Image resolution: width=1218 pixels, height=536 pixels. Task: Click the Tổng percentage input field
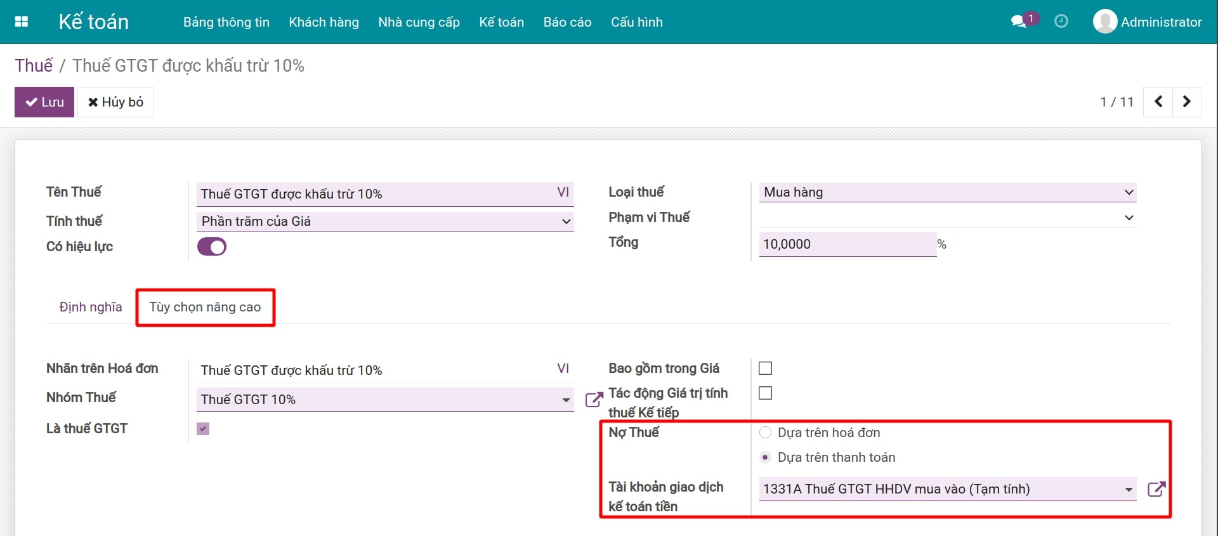(x=847, y=244)
